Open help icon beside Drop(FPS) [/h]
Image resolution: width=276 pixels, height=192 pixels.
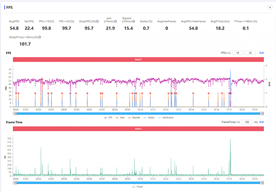(98, 21)
